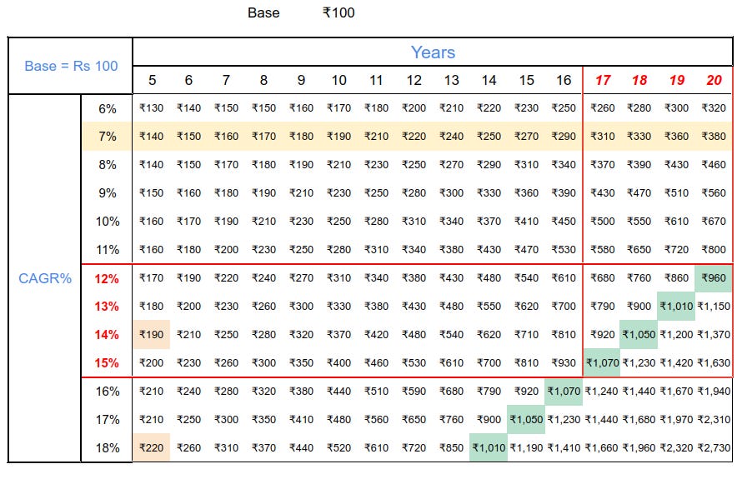Viewport: 742px width, 504px height.
Task: Select the highlighted ₹1,010 cell at 13%
Action: tap(677, 305)
